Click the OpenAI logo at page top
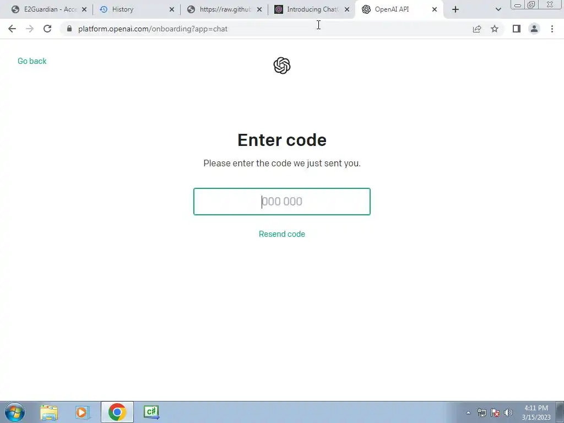 (282, 66)
